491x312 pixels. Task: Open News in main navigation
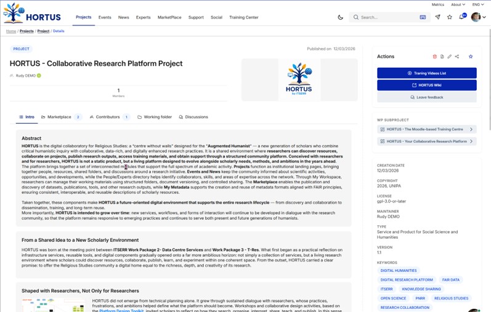(123, 17)
